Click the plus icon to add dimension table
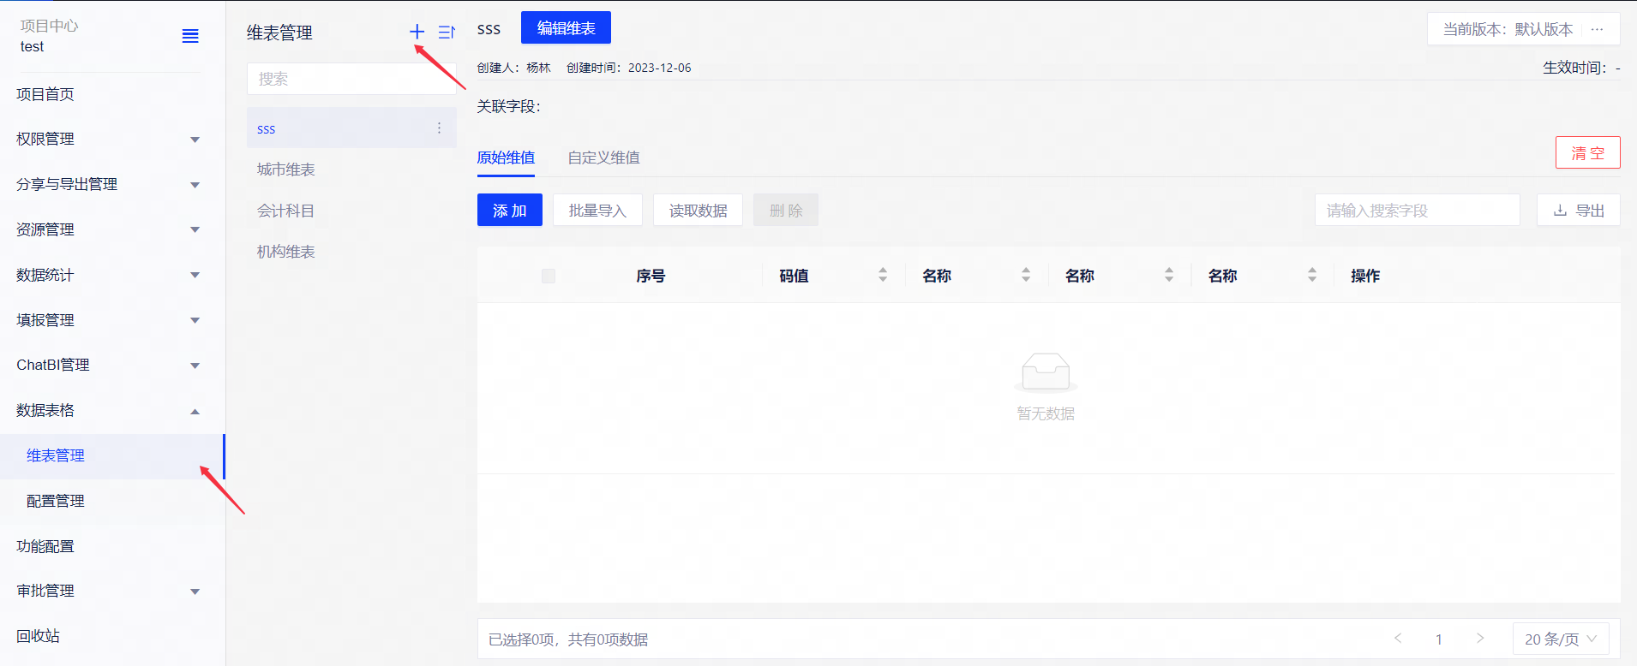1637x666 pixels. 417,32
